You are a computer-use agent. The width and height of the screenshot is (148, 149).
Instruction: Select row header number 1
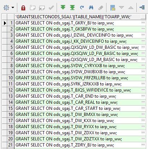[x=11, y=23]
